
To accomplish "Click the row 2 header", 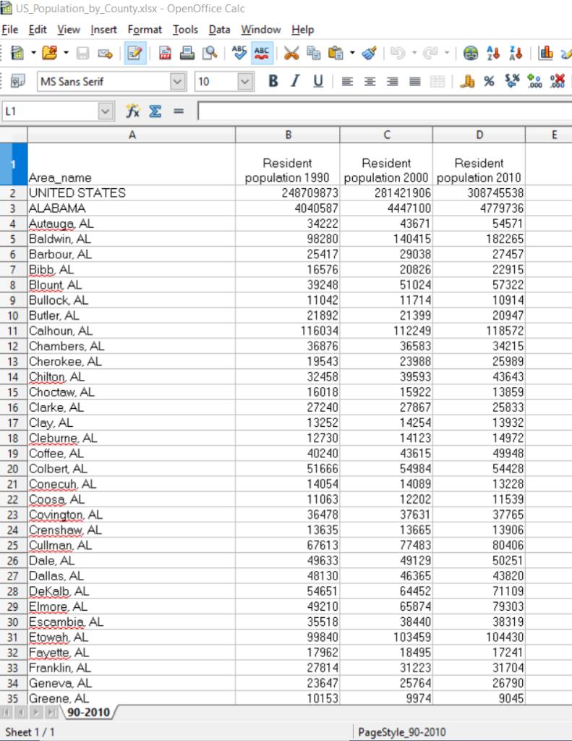I will [x=13, y=192].
